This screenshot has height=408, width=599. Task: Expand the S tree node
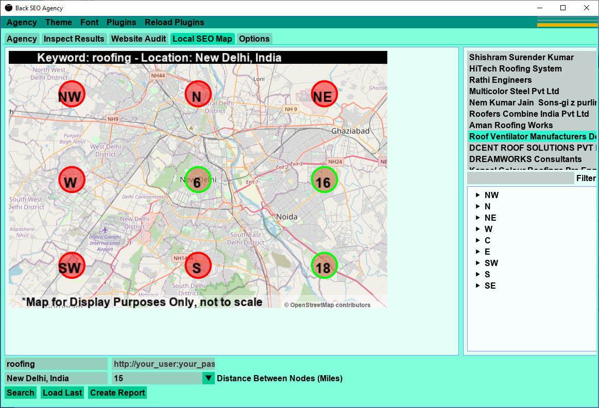[477, 274]
